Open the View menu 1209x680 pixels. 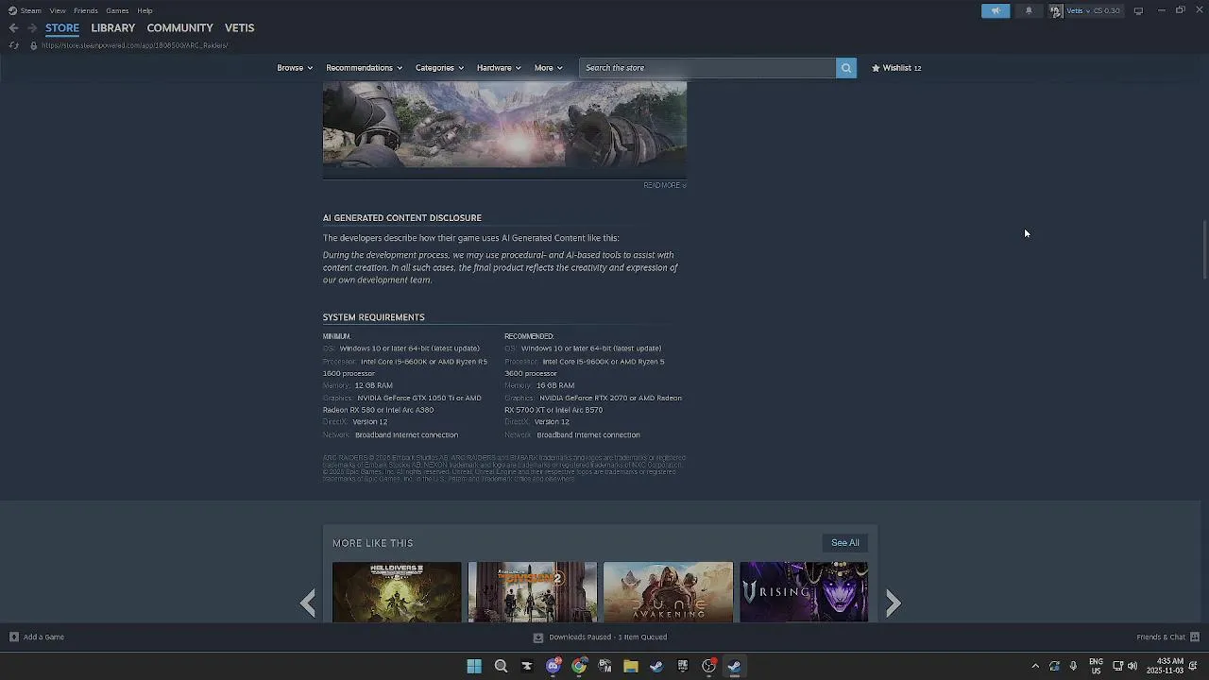pos(58,10)
